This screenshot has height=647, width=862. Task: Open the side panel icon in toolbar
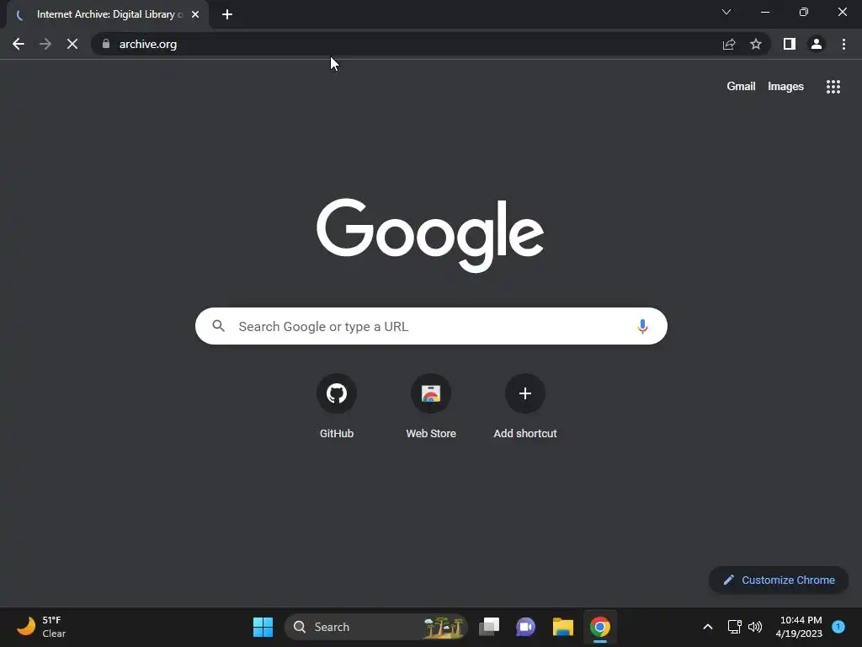(x=790, y=44)
